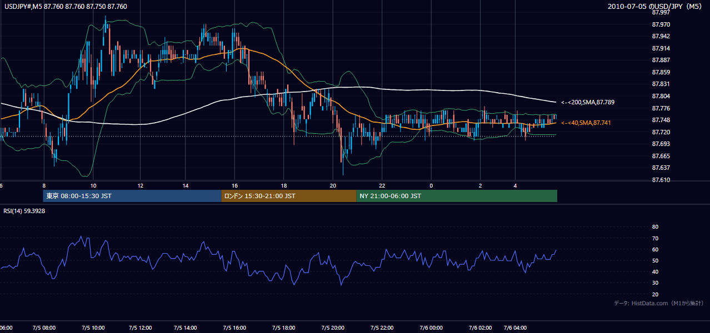The image size is (710, 333).
Task: Click the NY 21:00-06:00 JST session bar
Action: tap(457, 196)
